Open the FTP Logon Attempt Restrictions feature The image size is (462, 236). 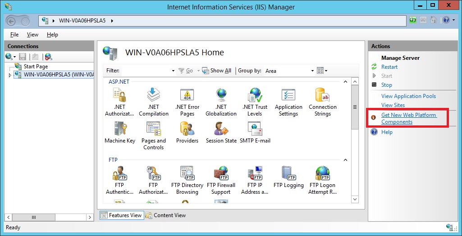(x=323, y=180)
